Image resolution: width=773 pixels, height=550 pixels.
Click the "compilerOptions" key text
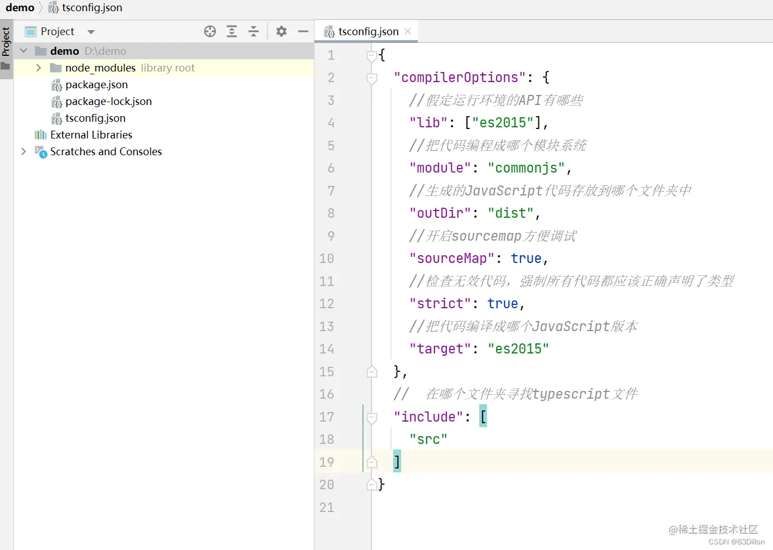pos(460,78)
